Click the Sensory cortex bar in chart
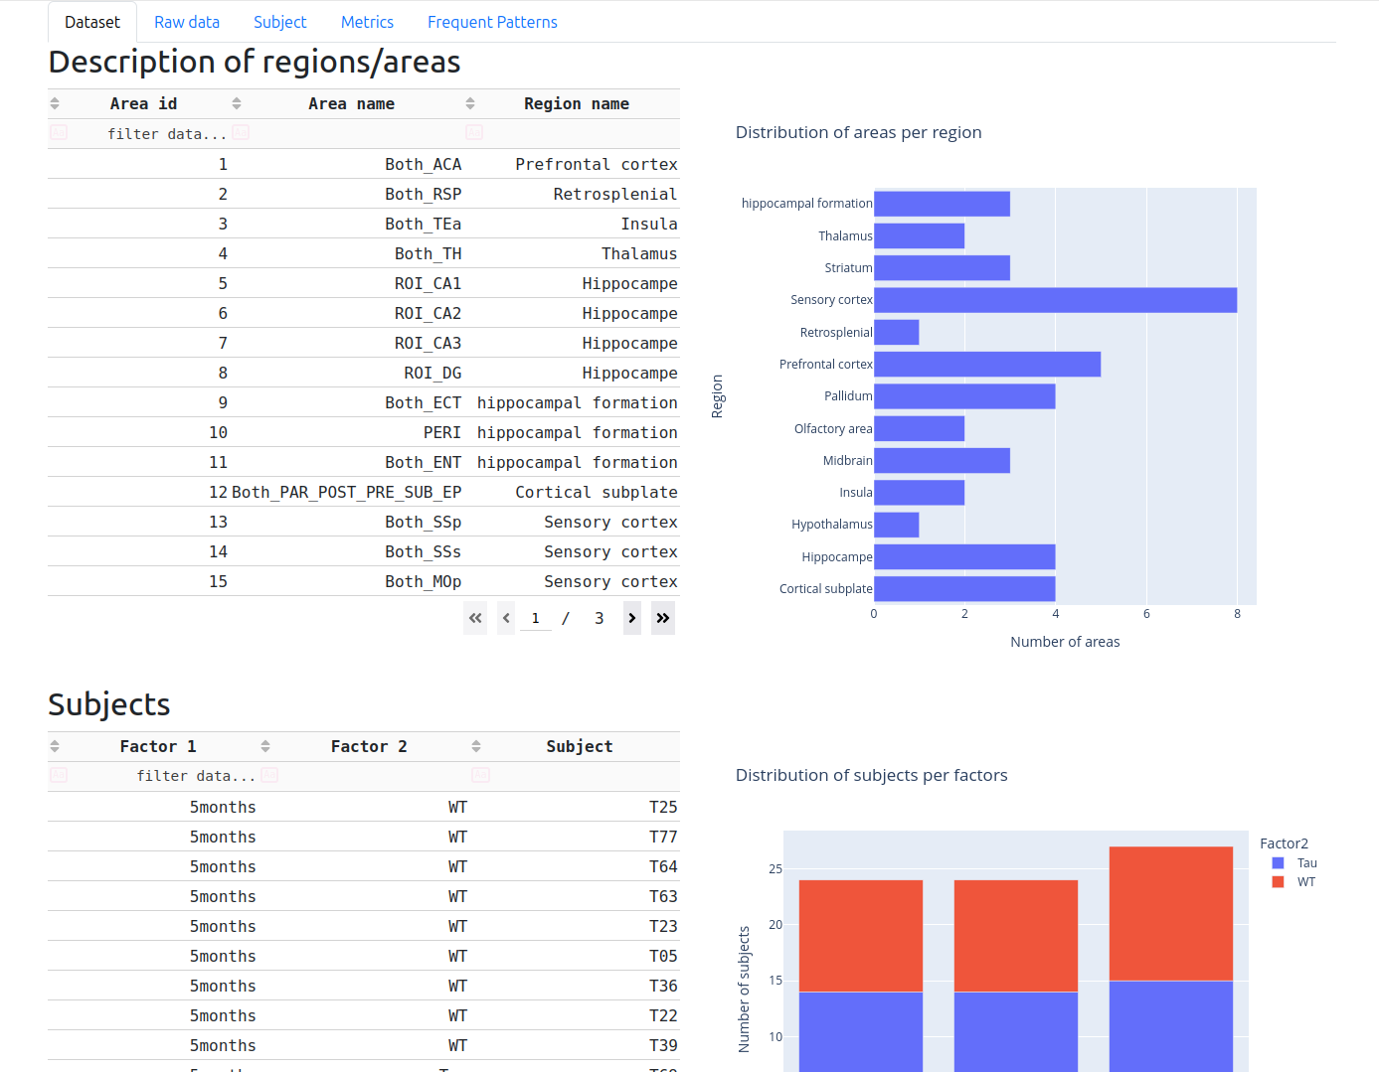The image size is (1379, 1072). click(x=1055, y=300)
